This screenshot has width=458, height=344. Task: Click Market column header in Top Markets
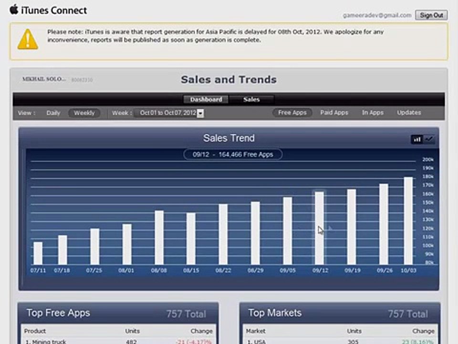256,331
